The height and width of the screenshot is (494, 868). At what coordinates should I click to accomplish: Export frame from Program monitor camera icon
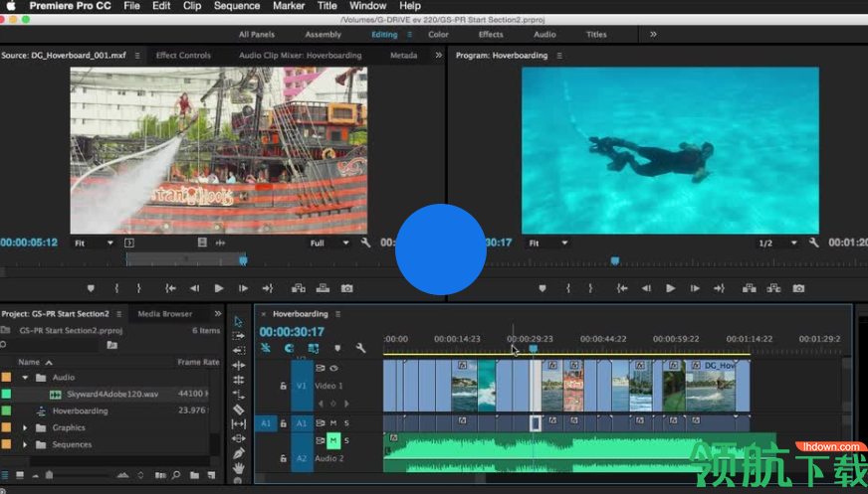(x=798, y=288)
